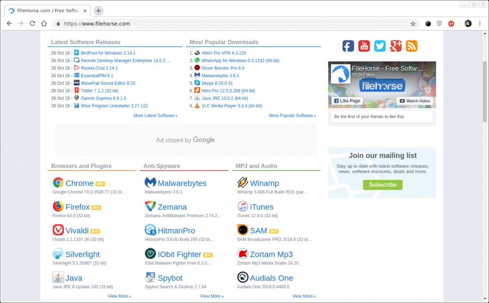Open the Google Plus icon
This screenshot has height=303, width=489.
coord(395,46)
